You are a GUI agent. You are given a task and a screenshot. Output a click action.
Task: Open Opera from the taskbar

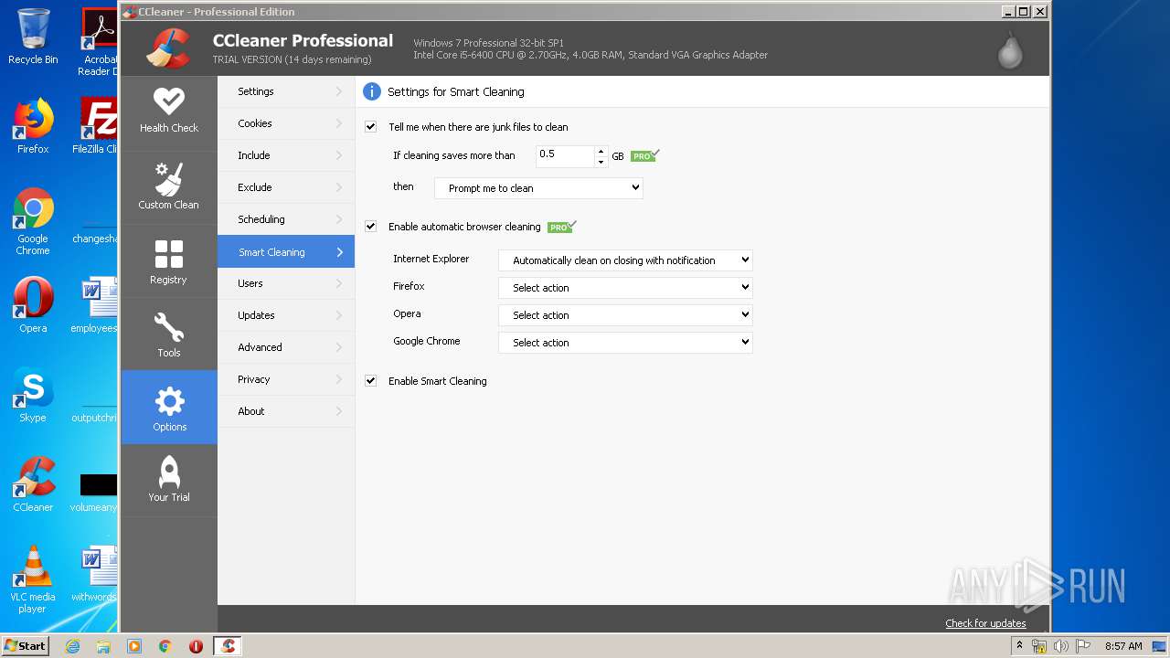coord(196,646)
